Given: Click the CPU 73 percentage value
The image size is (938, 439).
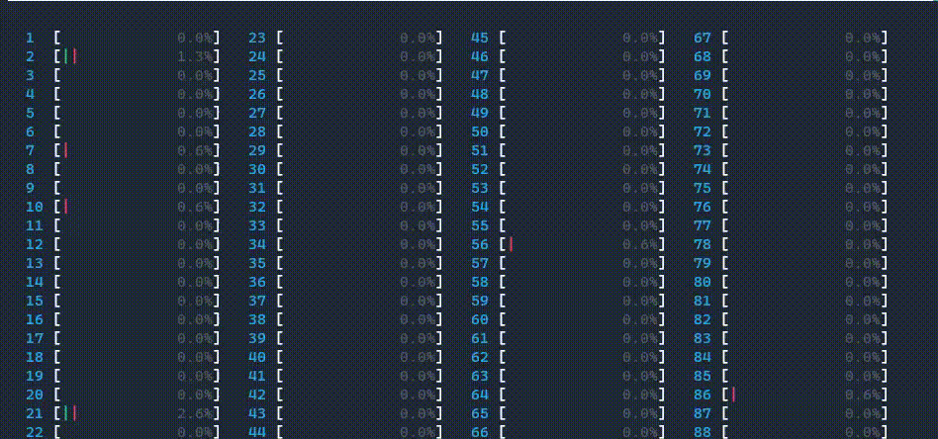Looking at the screenshot, I should (863, 150).
